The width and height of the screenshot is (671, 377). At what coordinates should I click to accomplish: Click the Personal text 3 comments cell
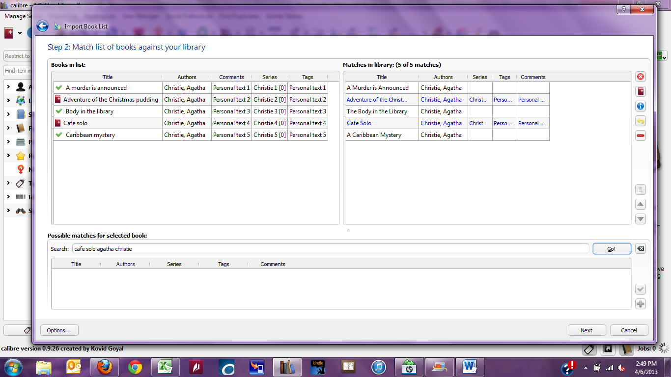231,111
